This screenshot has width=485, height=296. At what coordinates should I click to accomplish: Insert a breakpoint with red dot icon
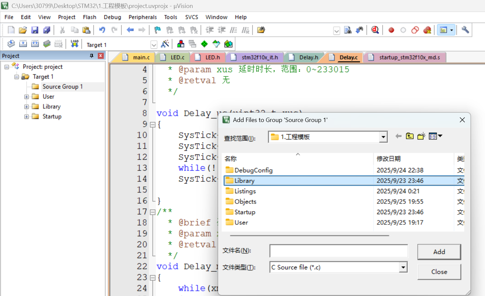coord(391,30)
